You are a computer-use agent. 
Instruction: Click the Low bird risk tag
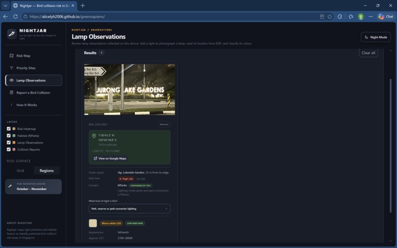tap(134, 223)
